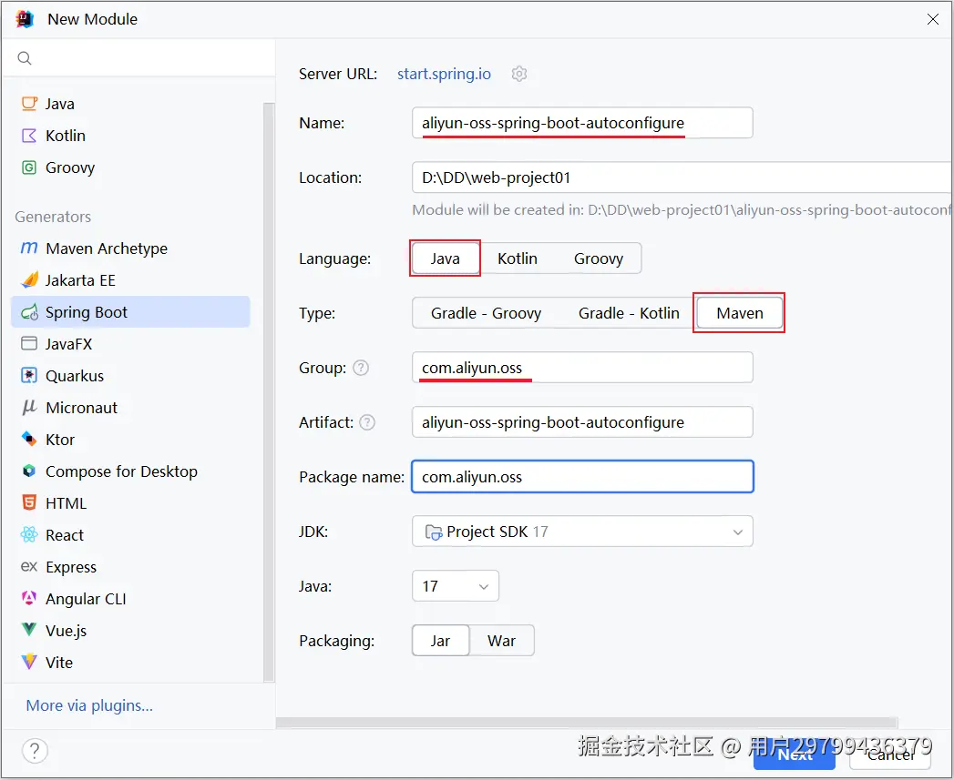954x780 pixels.
Task: Click the Express icon
Action: (29, 567)
